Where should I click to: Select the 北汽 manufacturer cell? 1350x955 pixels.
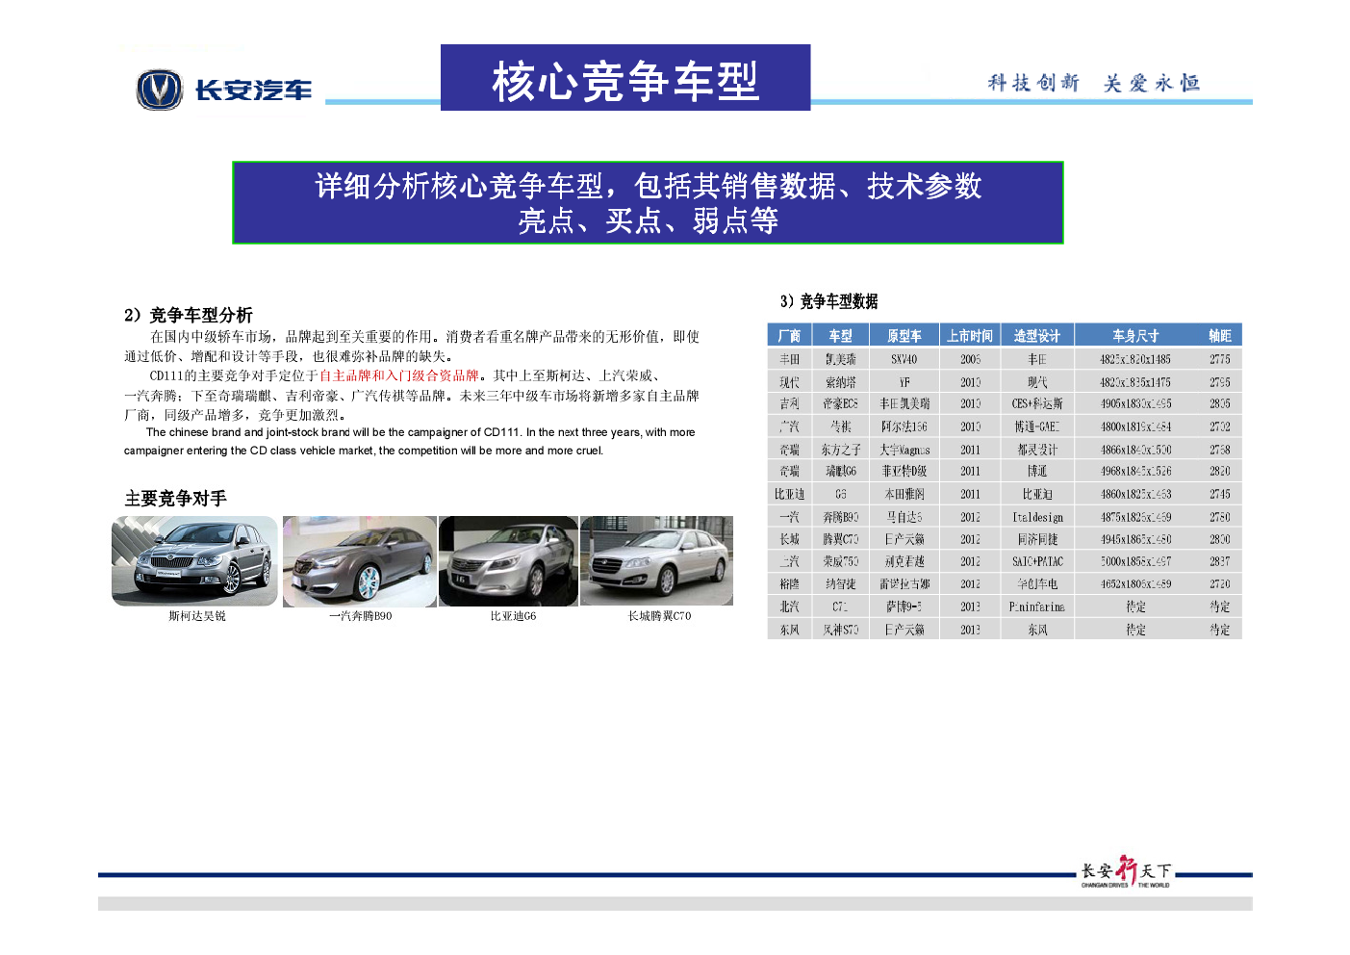789,607
